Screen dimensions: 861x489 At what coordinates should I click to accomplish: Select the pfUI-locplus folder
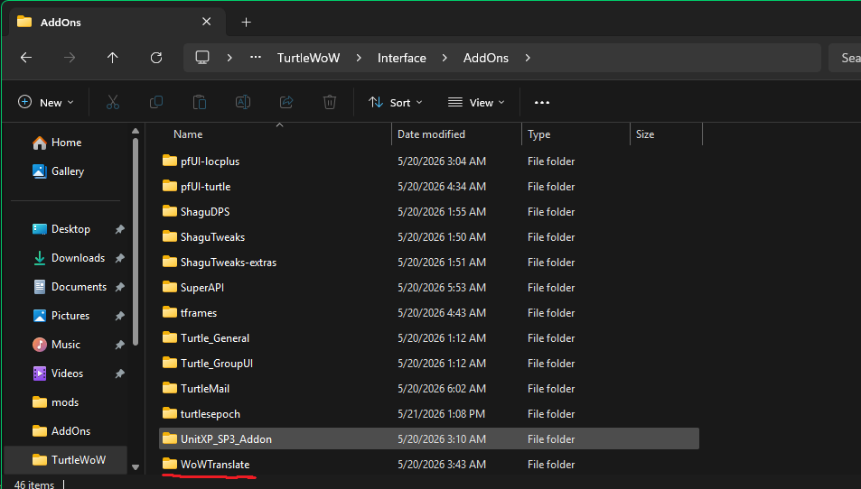pos(429,161)
